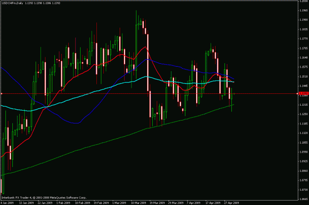Click the 1.1445 price scale value
The image size is (309, 205).
(304, 86)
